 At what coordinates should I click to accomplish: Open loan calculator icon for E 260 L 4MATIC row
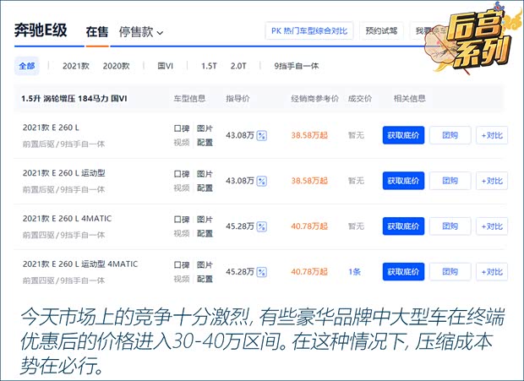click(261, 226)
